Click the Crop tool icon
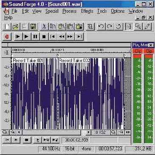155x155 pixels. pos(90,27)
